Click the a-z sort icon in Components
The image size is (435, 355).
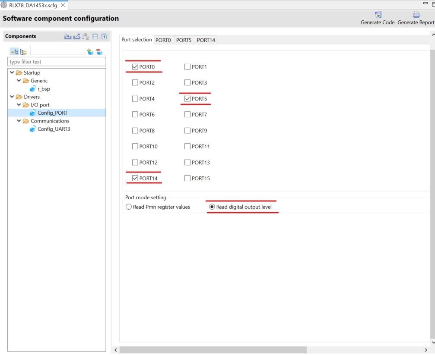tap(86, 36)
